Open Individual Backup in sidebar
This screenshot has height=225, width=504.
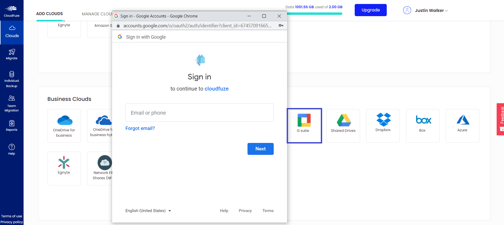pyautogui.click(x=12, y=79)
